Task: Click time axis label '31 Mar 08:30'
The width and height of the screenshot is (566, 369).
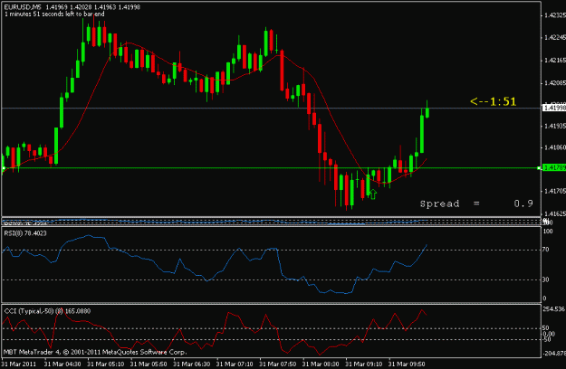Action: (321, 364)
